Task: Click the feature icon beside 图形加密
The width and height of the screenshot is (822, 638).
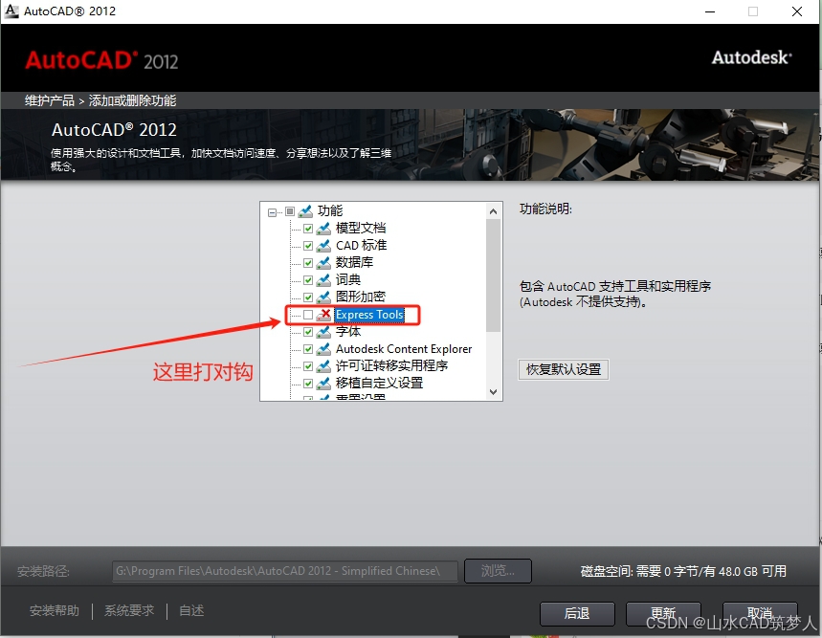Action: coord(323,297)
